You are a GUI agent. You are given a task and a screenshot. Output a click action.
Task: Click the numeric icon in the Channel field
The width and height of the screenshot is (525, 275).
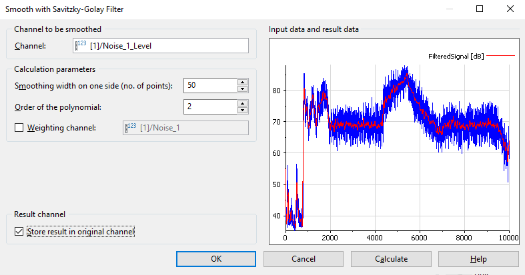point(81,46)
